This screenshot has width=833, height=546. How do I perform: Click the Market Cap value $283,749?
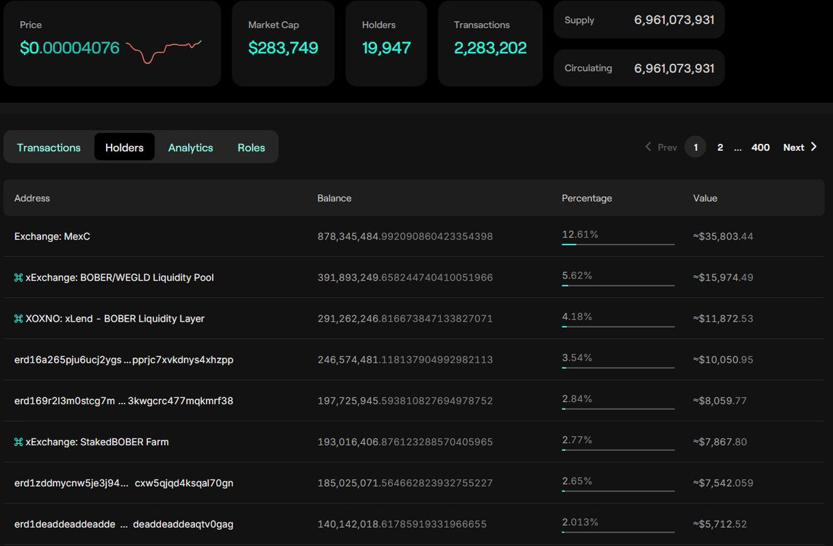pyautogui.click(x=283, y=48)
